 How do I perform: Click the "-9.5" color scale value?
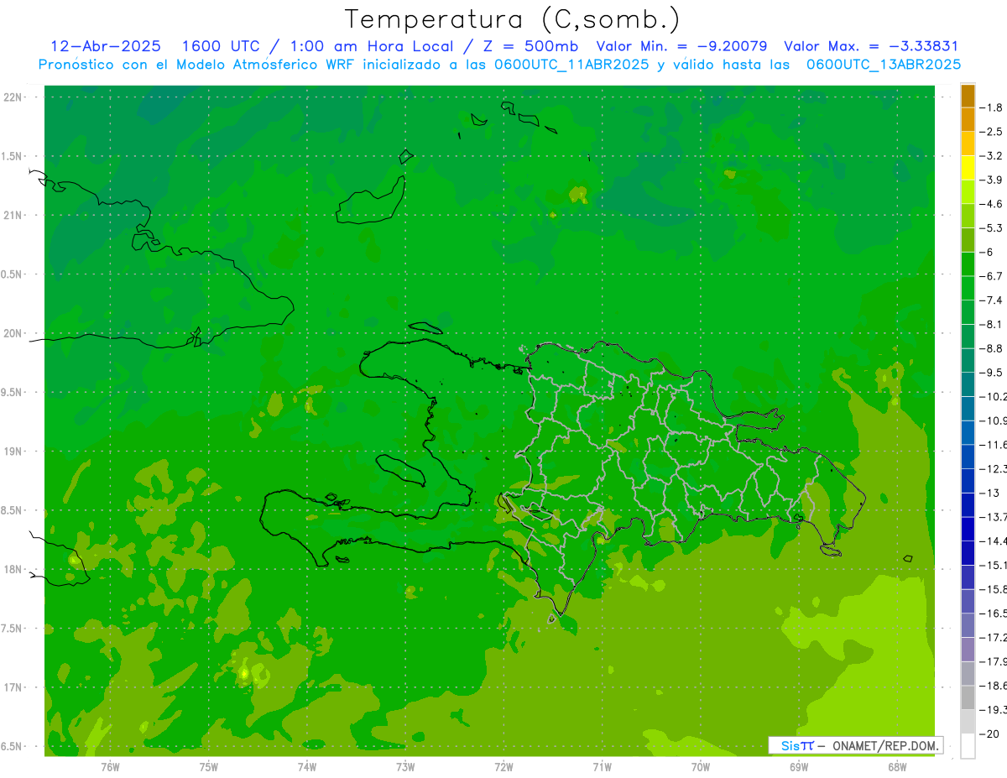coord(993,372)
